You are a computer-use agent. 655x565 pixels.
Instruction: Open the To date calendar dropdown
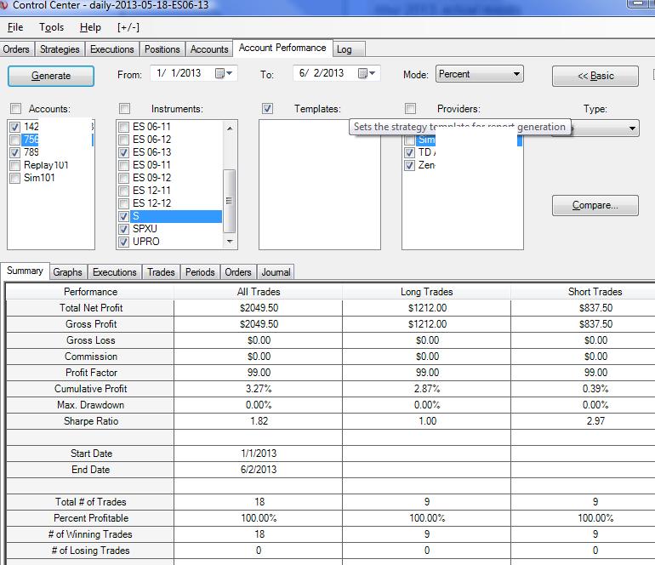[x=367, y=73]
